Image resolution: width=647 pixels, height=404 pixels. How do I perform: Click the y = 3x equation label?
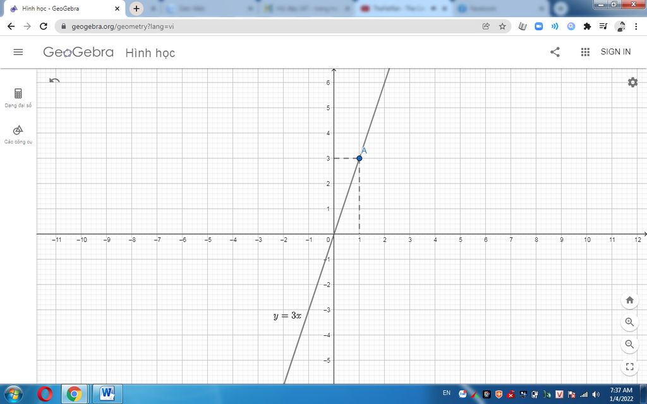pyautogui.click(x=287, y=316)
